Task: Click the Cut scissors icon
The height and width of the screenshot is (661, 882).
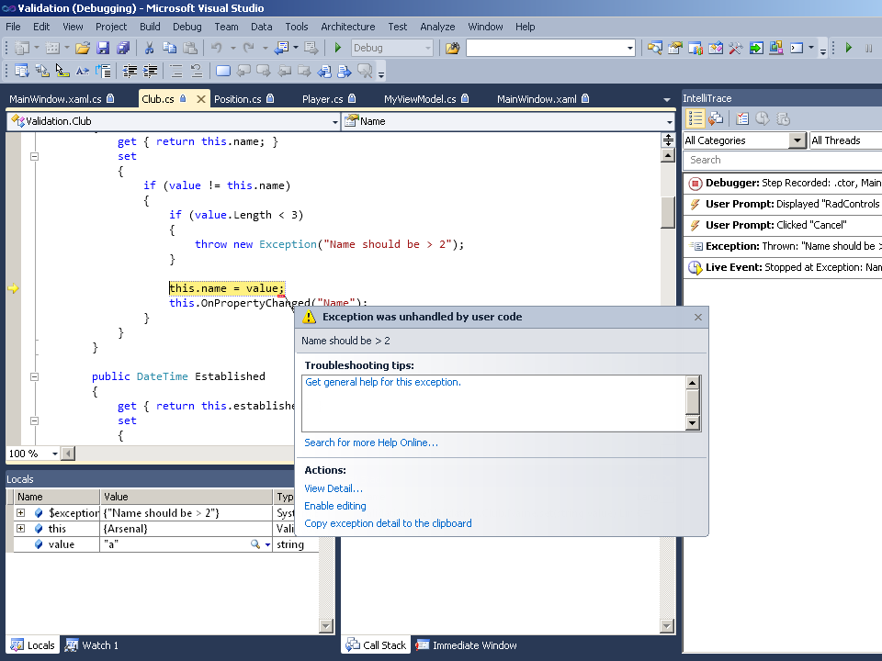Action: [149, 48]
